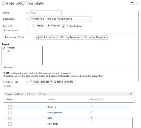Choose Primary Template redundancy type
141x128 pixels.
pos(59,37)
